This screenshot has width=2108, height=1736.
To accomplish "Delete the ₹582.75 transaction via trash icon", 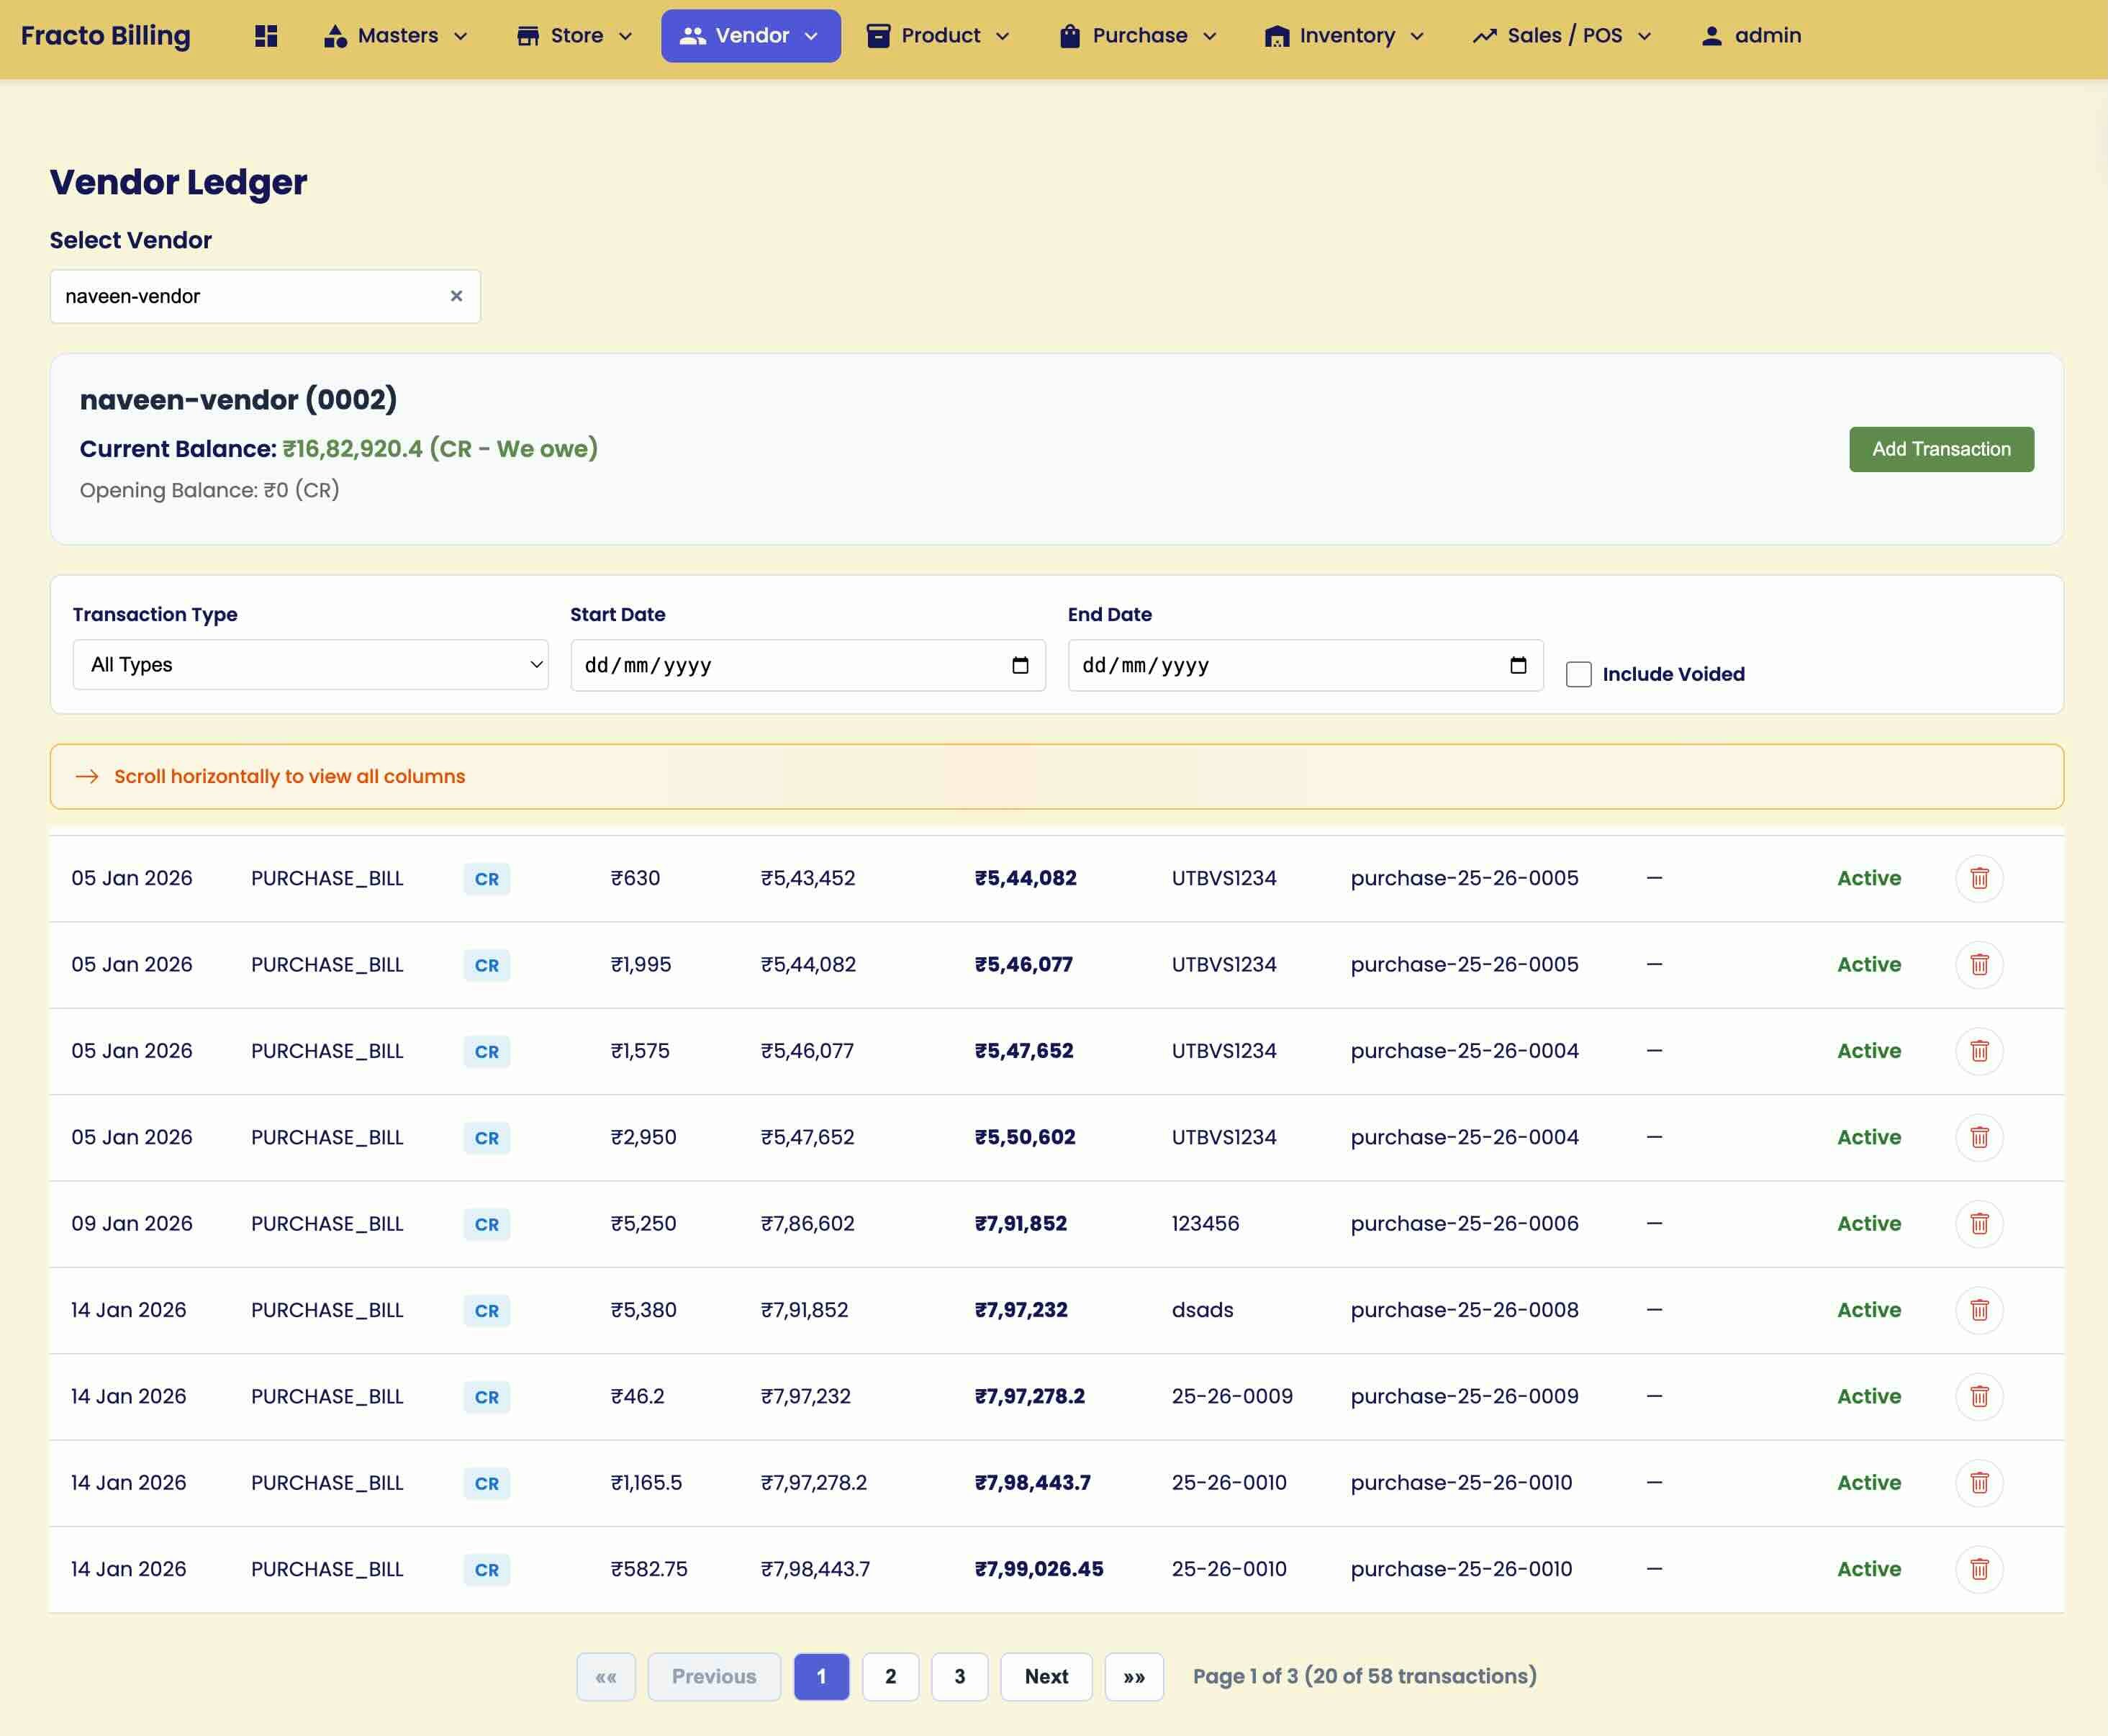I will 1978,1569.
